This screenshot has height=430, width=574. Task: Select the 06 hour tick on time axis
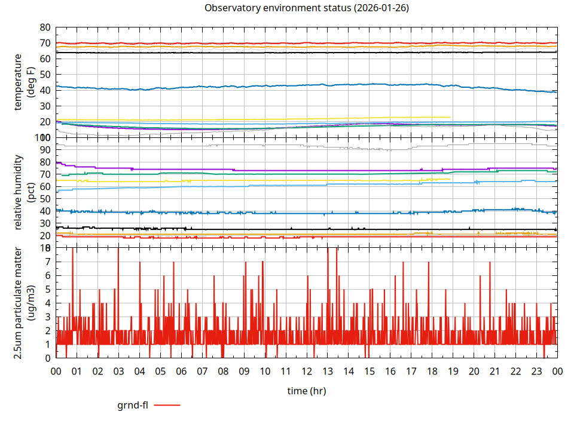point(181,371)
